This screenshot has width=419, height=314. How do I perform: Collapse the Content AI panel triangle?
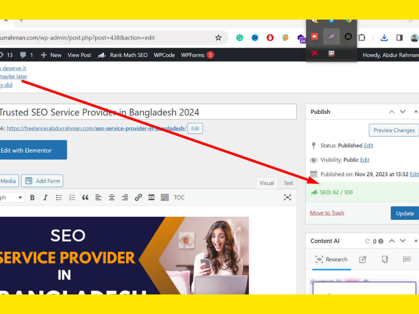[x=416, y=241]
